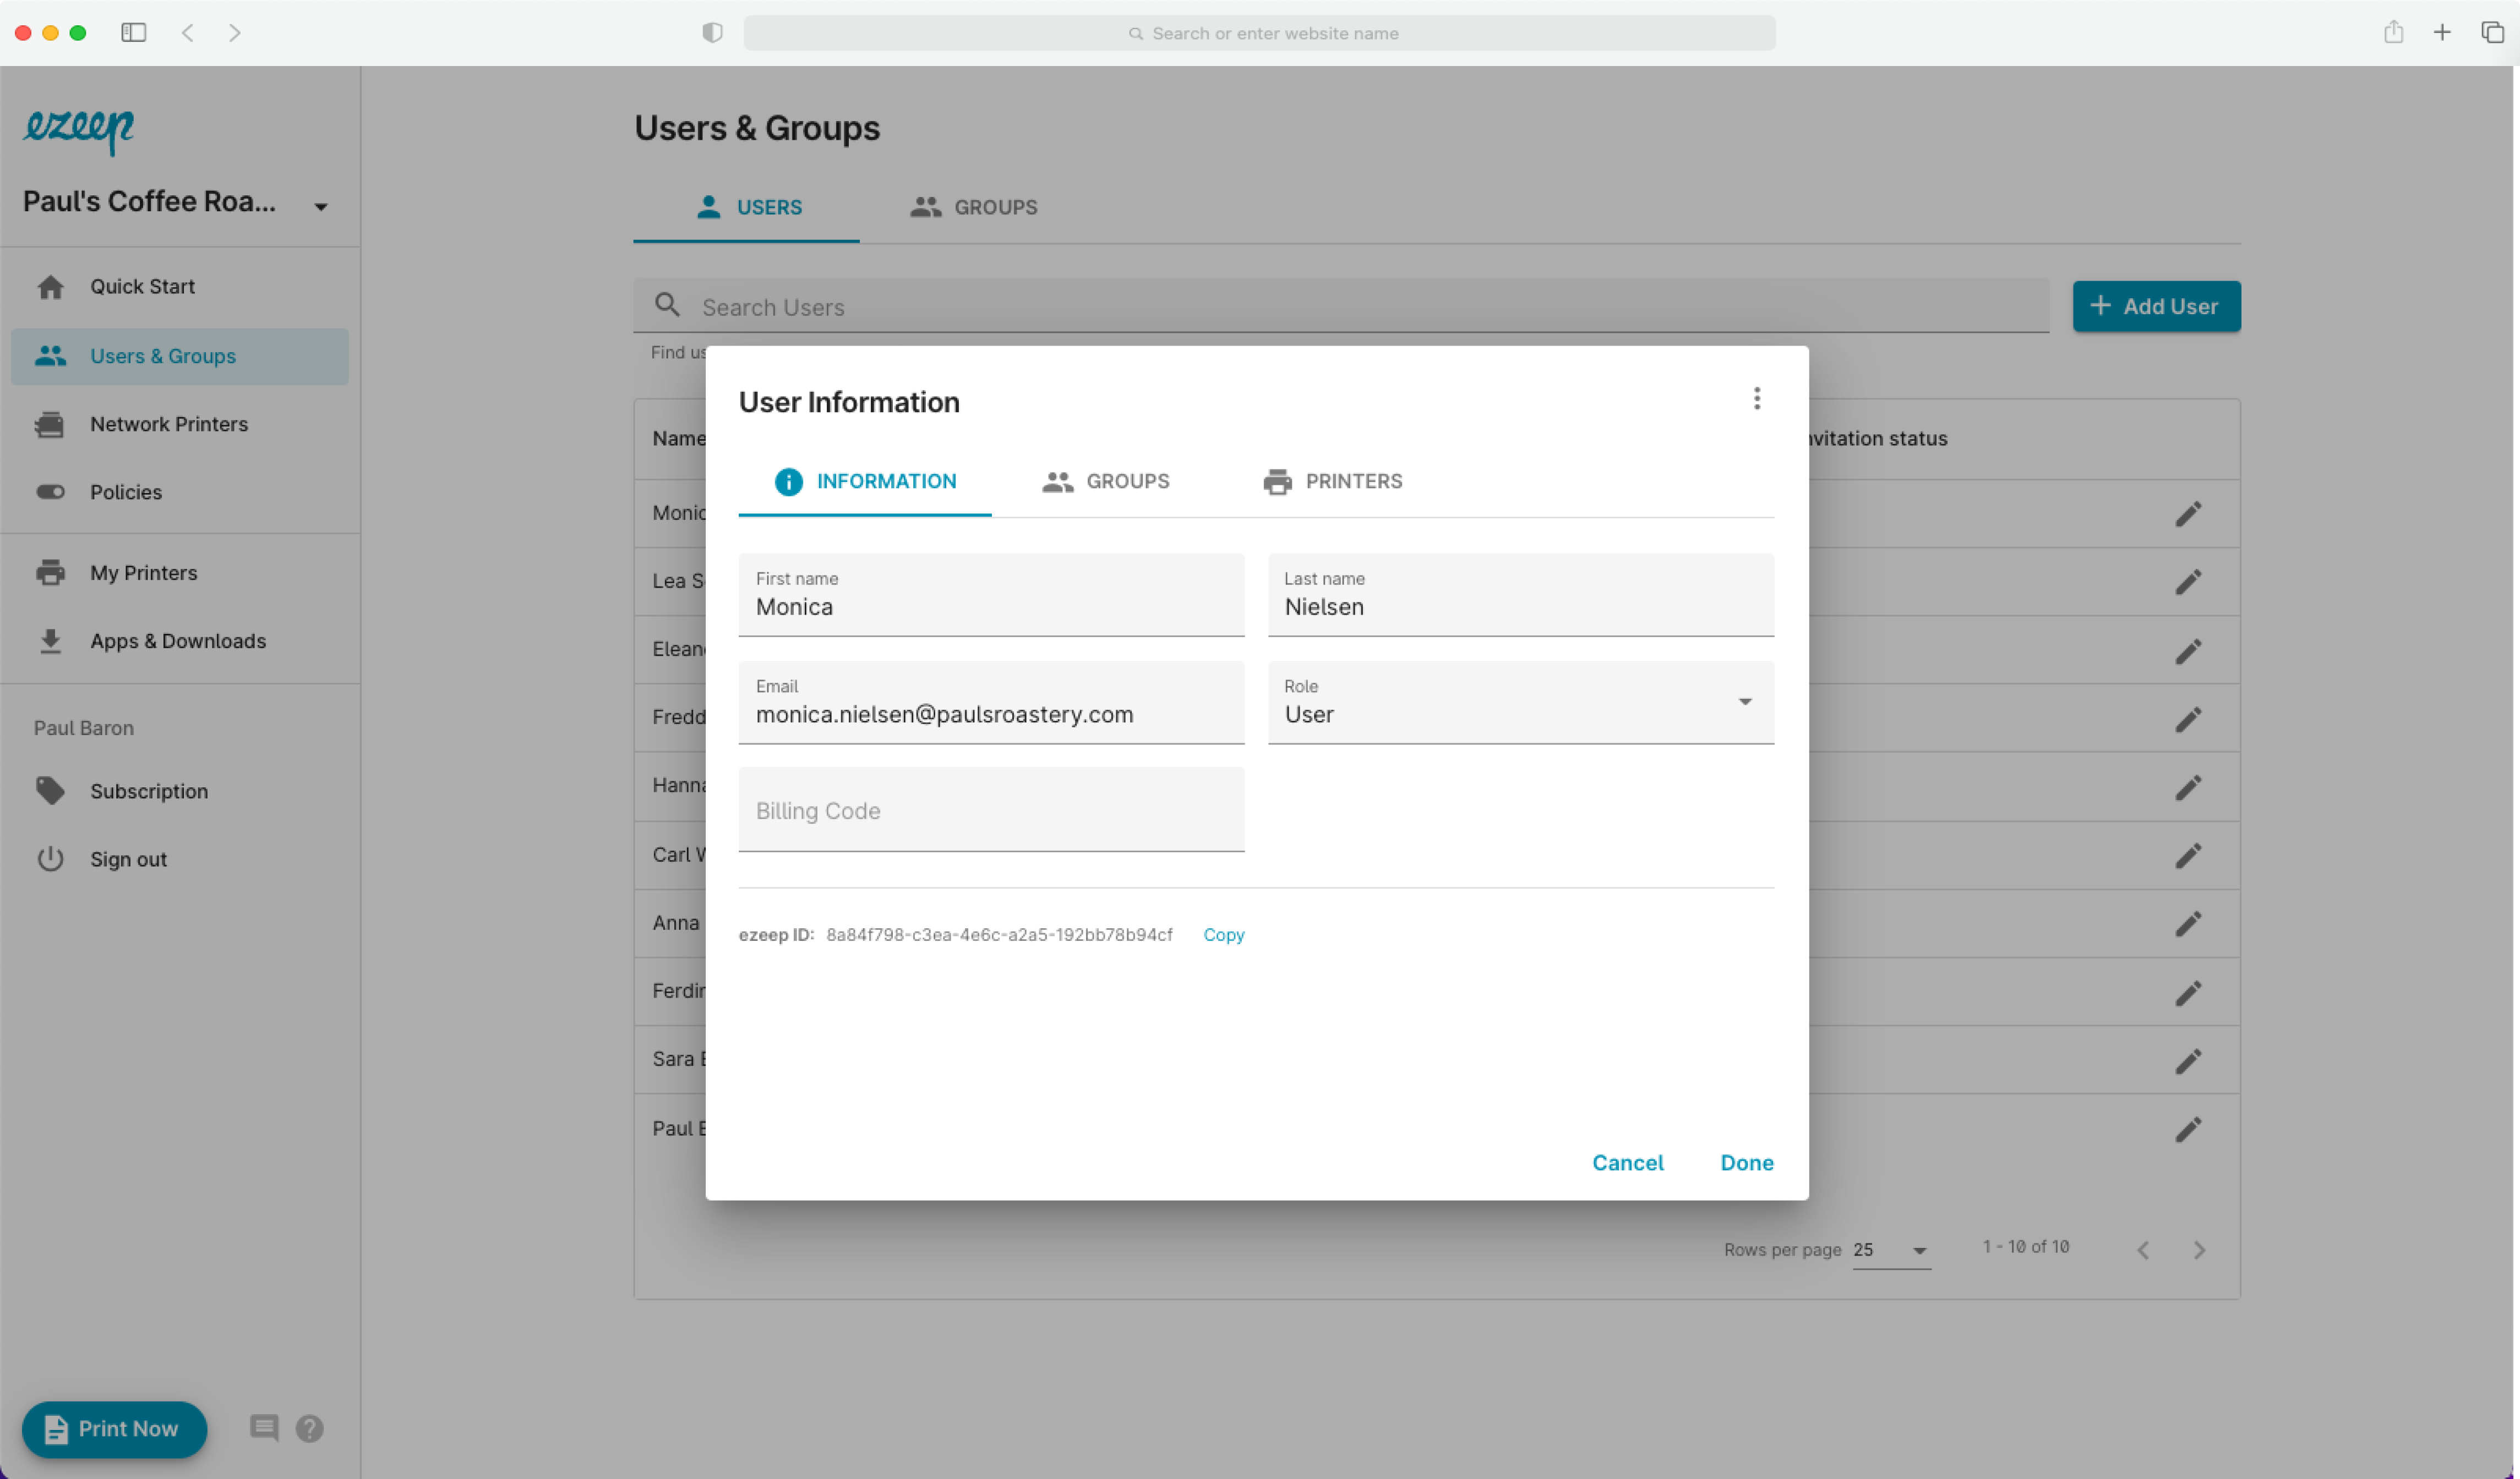Click the Apps & Downloads download icon
Viewport: 2520px width, 1479px height.
50,640
